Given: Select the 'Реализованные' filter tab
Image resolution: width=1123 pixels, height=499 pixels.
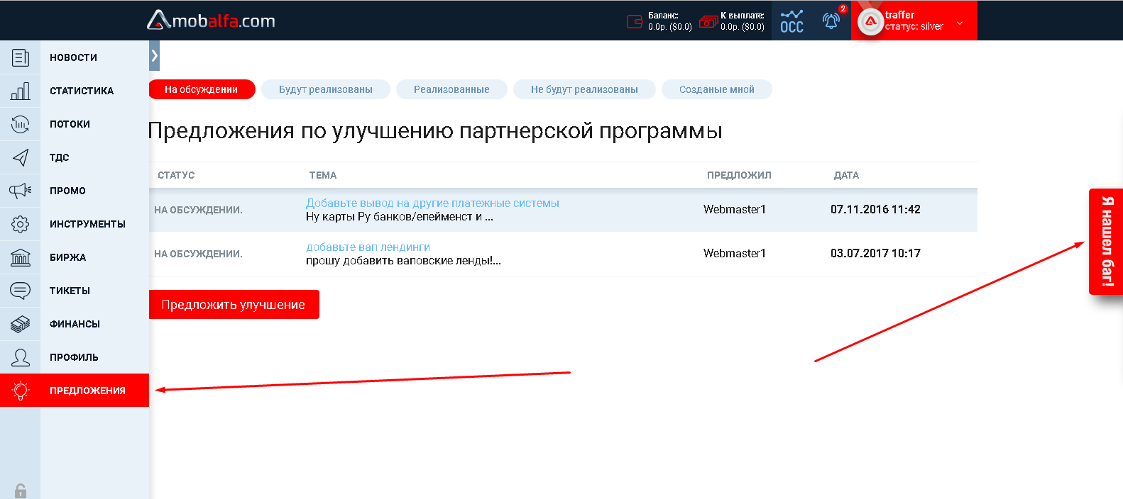Looking at the screenshot, I should [451, 89].
